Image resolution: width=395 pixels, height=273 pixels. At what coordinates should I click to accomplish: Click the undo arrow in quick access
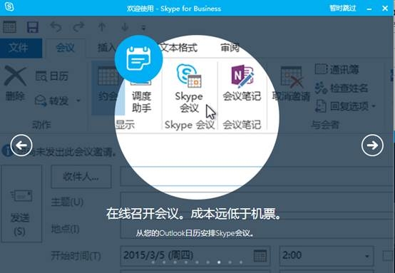point(56,26)
